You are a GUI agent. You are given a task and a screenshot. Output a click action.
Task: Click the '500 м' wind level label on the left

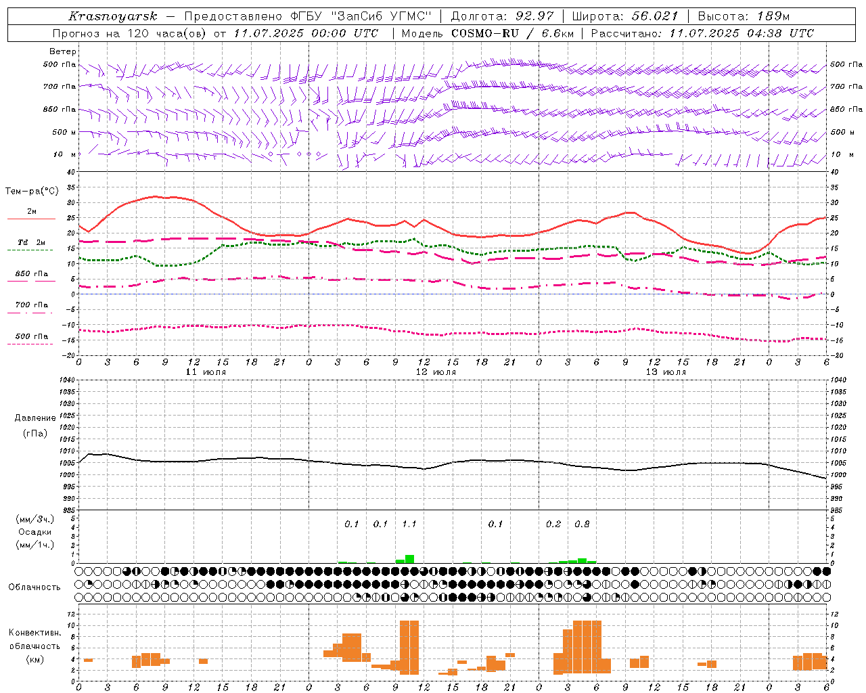(x=64, y=133)
